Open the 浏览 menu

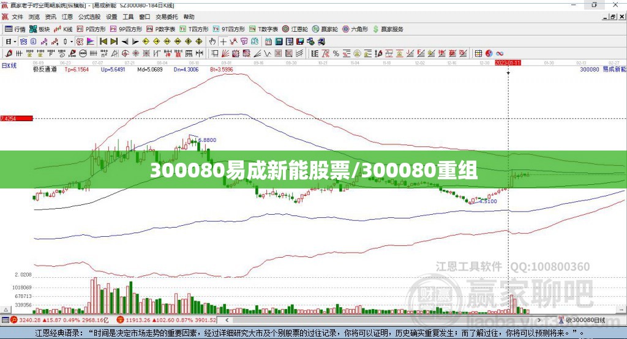click(34, 17)
